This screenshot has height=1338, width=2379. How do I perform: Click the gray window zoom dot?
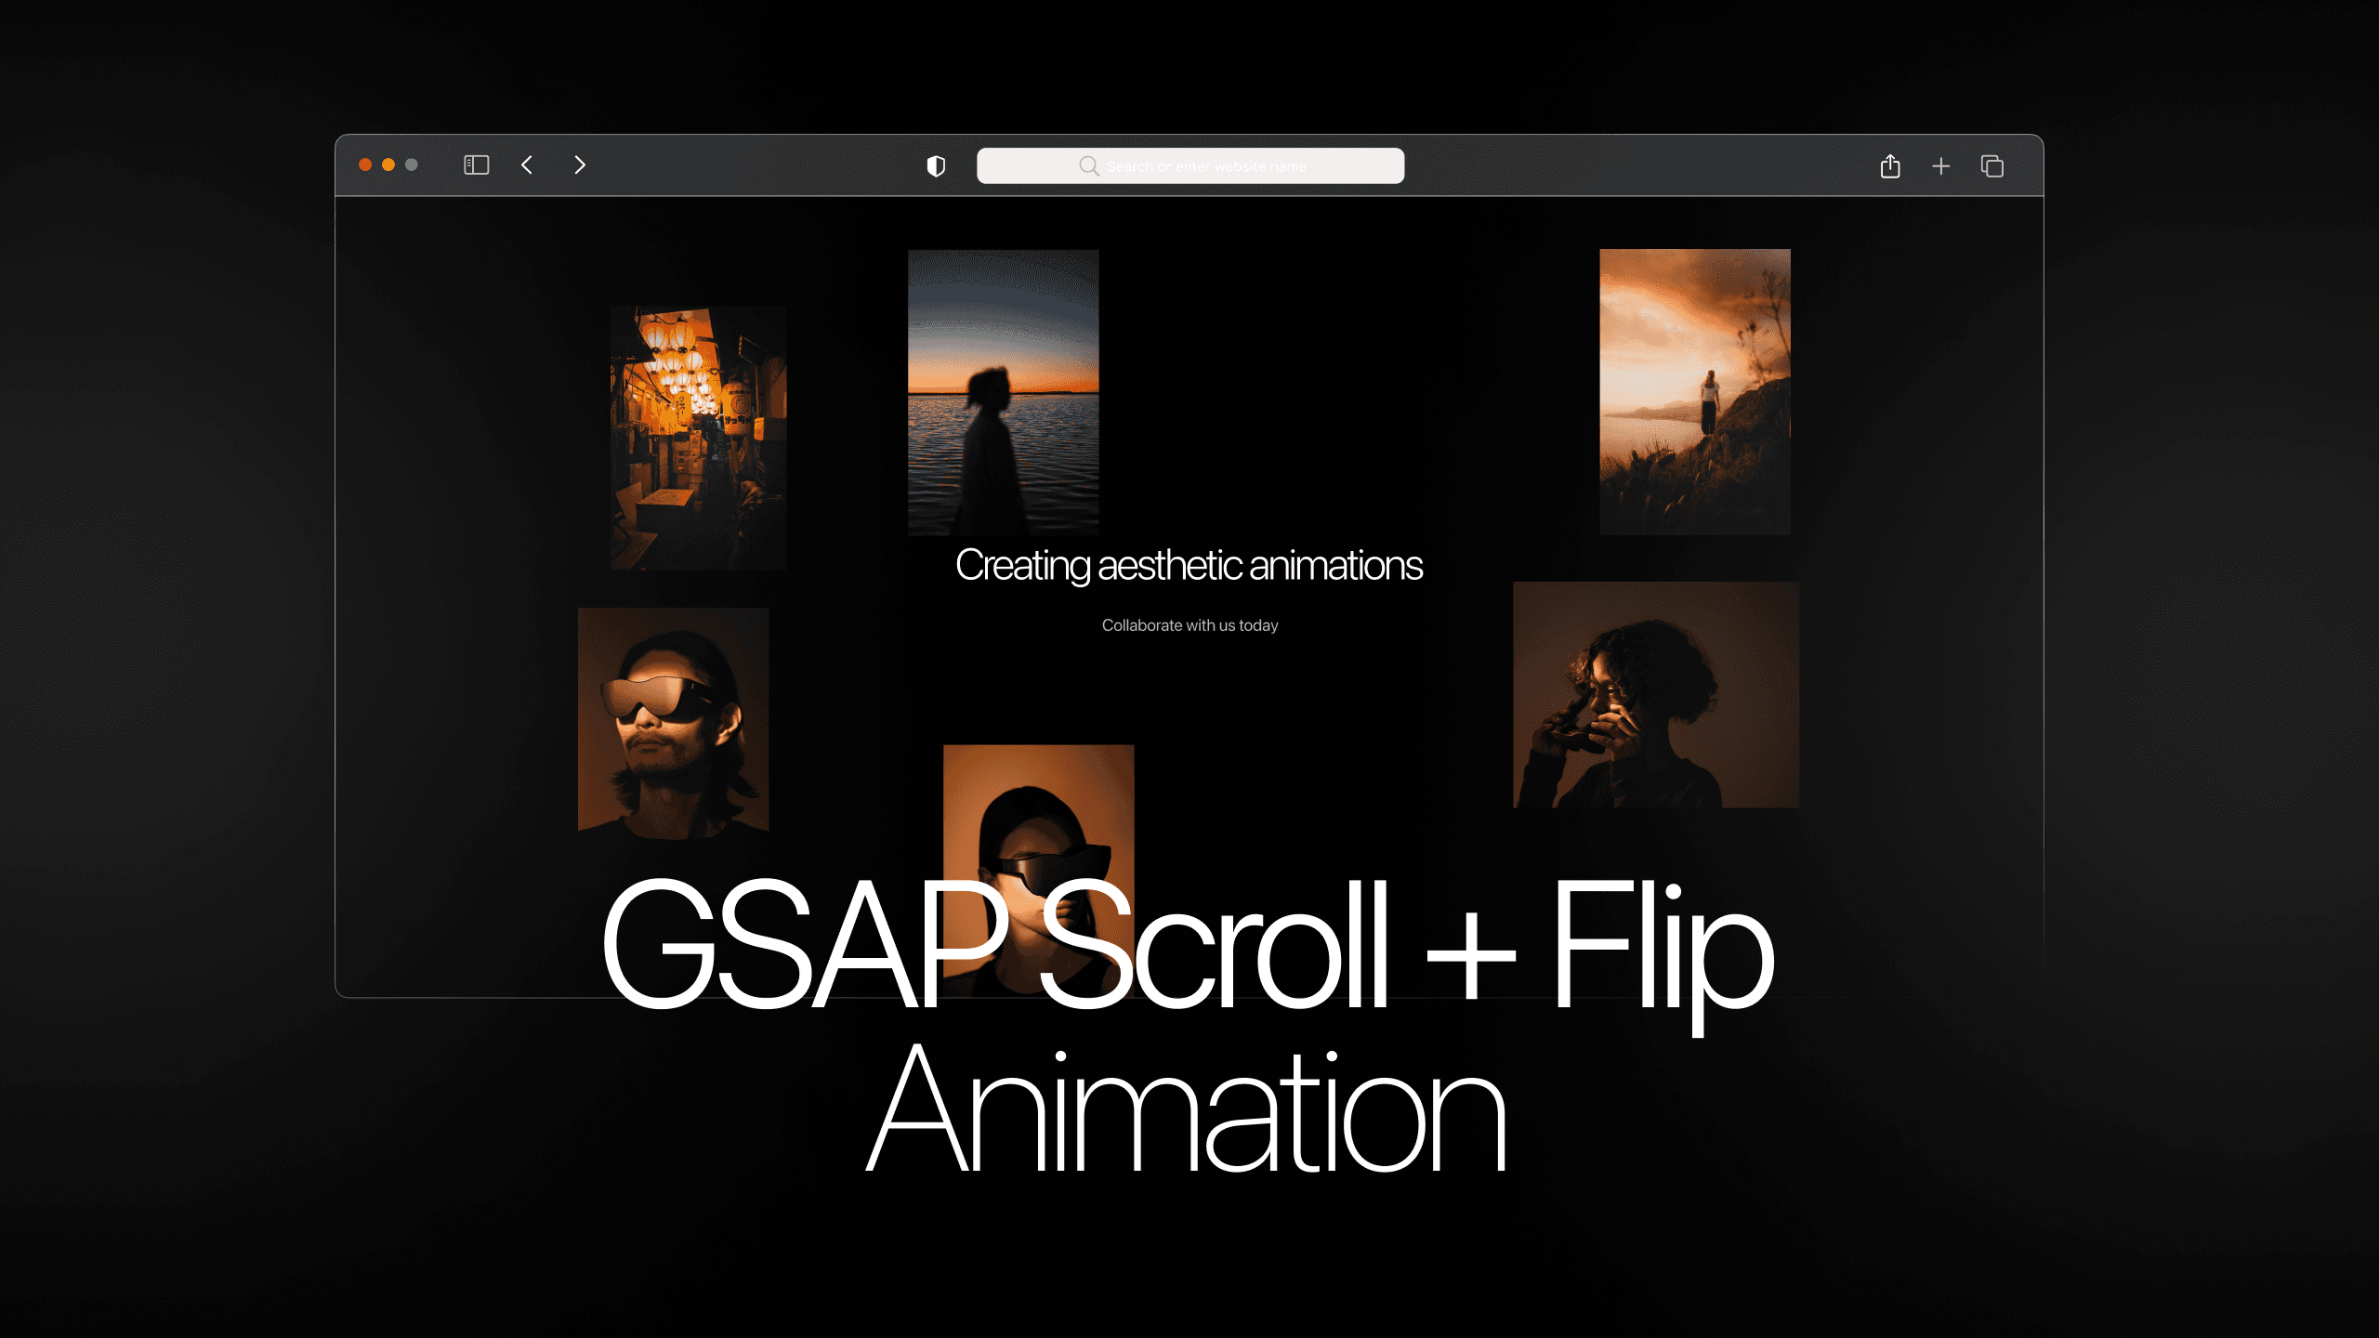pyautogui.click(x=412, y=164)
